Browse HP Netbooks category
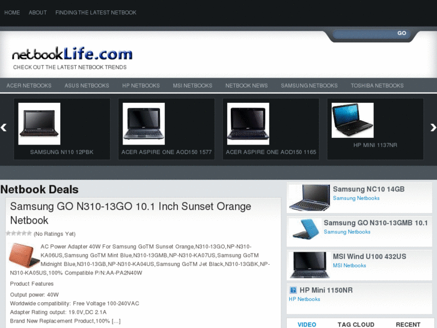The height and width of the screenshot is (328, 437). (x=141, y=85)
